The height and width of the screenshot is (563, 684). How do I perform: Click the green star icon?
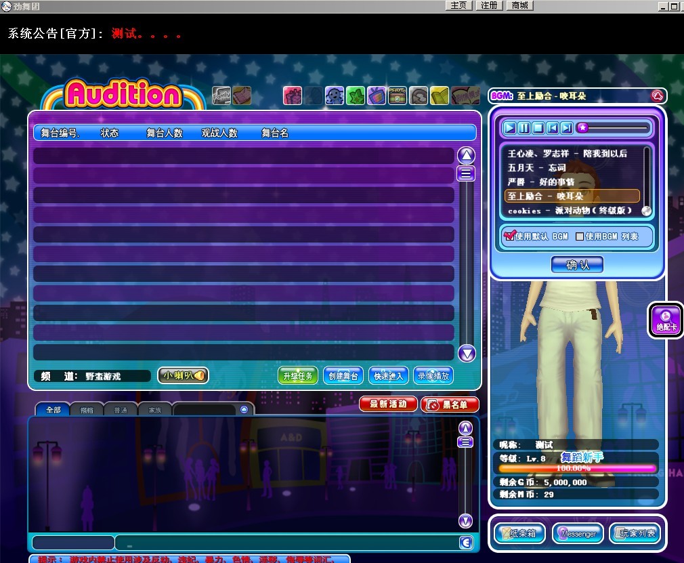tap(356, 96)
